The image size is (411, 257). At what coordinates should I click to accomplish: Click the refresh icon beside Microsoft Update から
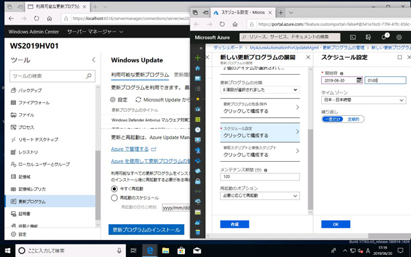pyautogui.click(x=138, y=99)
